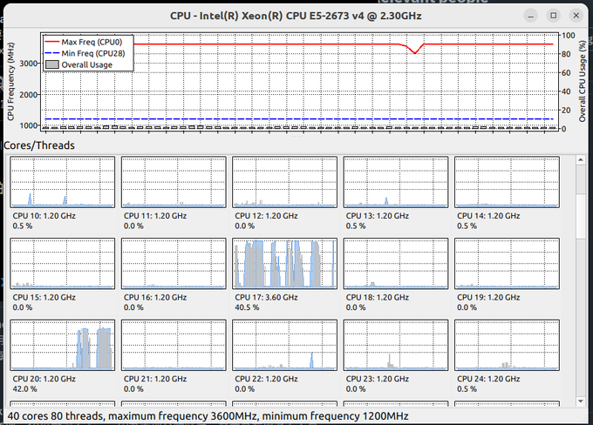Select the CPU 11 usage graph

point(174,182)
